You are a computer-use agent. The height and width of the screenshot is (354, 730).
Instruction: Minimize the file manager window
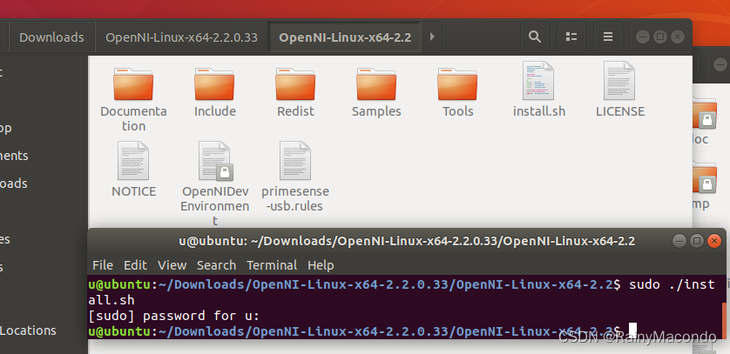643,37
